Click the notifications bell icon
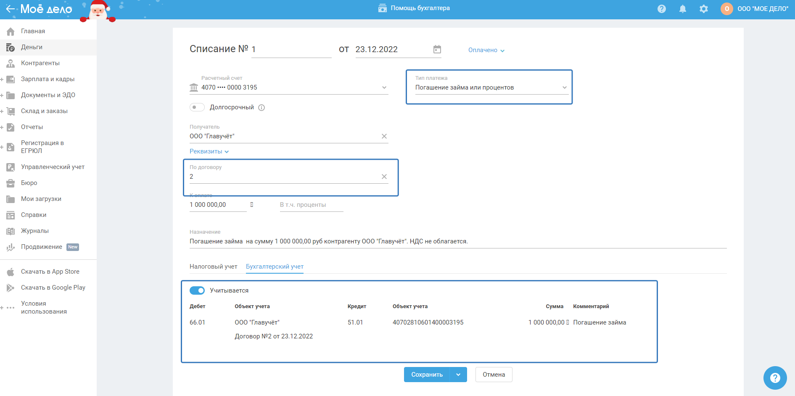This screenshot has height=396, width=795. 682,9
